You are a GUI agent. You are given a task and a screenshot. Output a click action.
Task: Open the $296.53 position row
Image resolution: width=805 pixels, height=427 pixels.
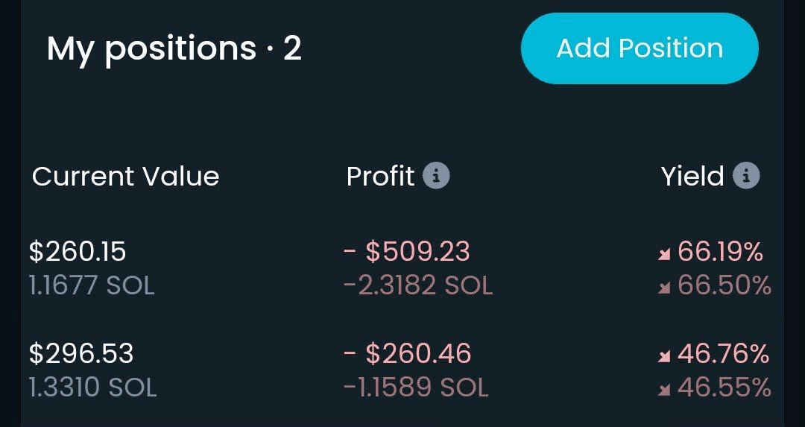tap(400, 370)
